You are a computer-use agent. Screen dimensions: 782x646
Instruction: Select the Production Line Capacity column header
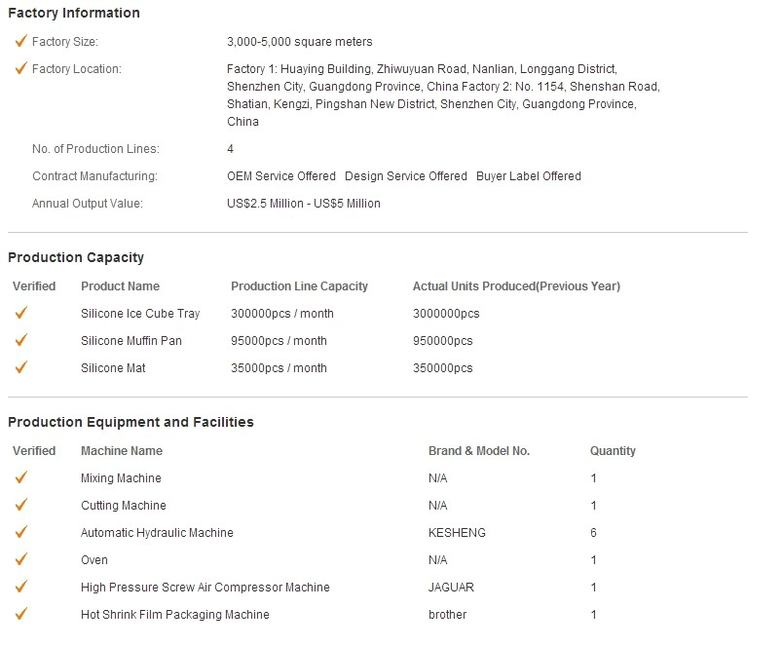point(299,286)
